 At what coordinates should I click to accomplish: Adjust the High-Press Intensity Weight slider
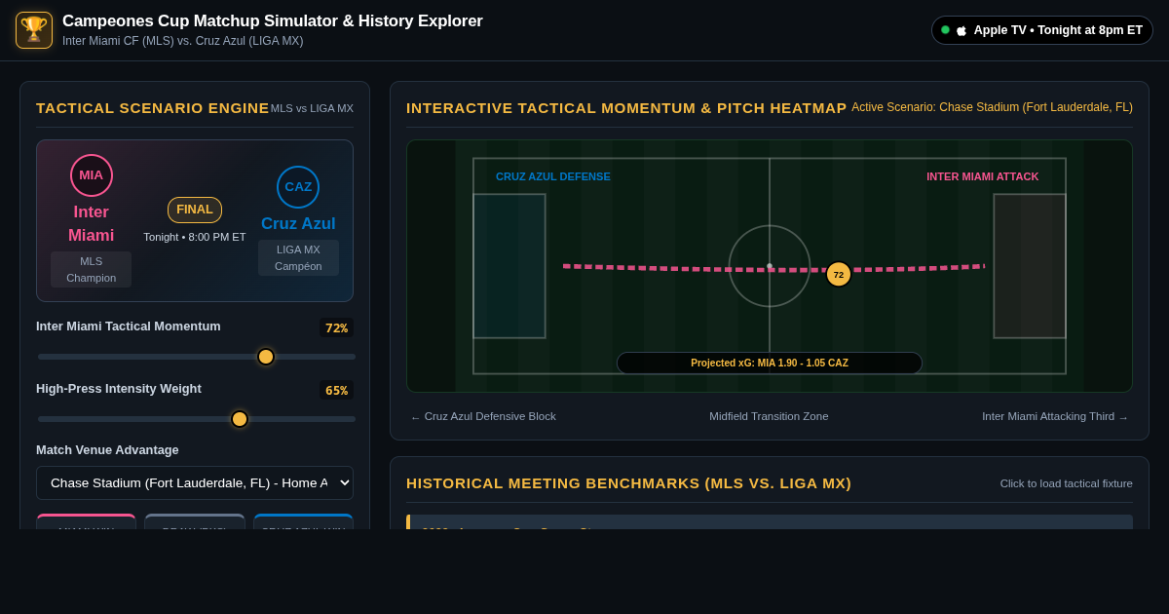tap(197, 419)
